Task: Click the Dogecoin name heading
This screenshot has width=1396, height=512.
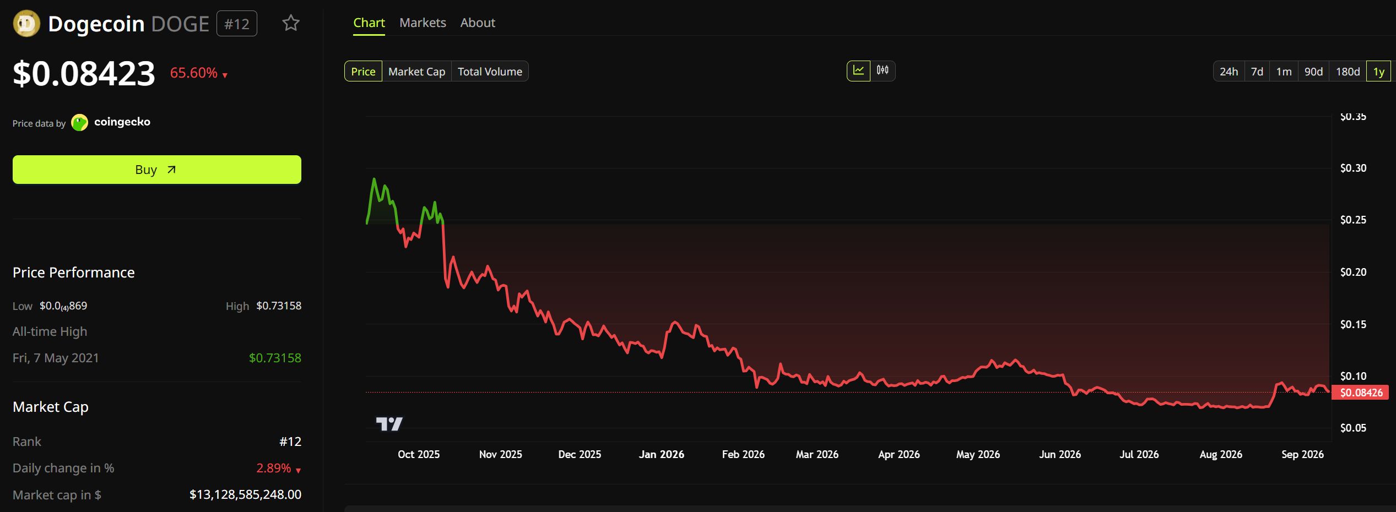Action: [96, 24]
